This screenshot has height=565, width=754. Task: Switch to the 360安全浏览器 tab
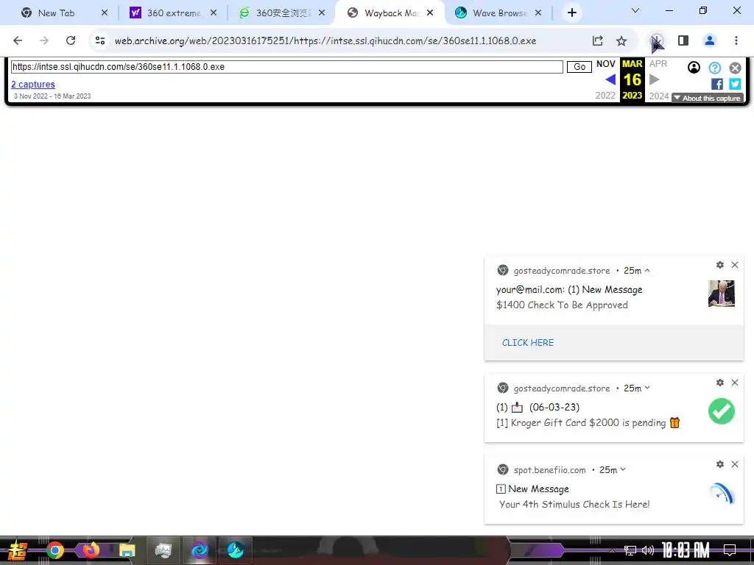tap(283, 13)
